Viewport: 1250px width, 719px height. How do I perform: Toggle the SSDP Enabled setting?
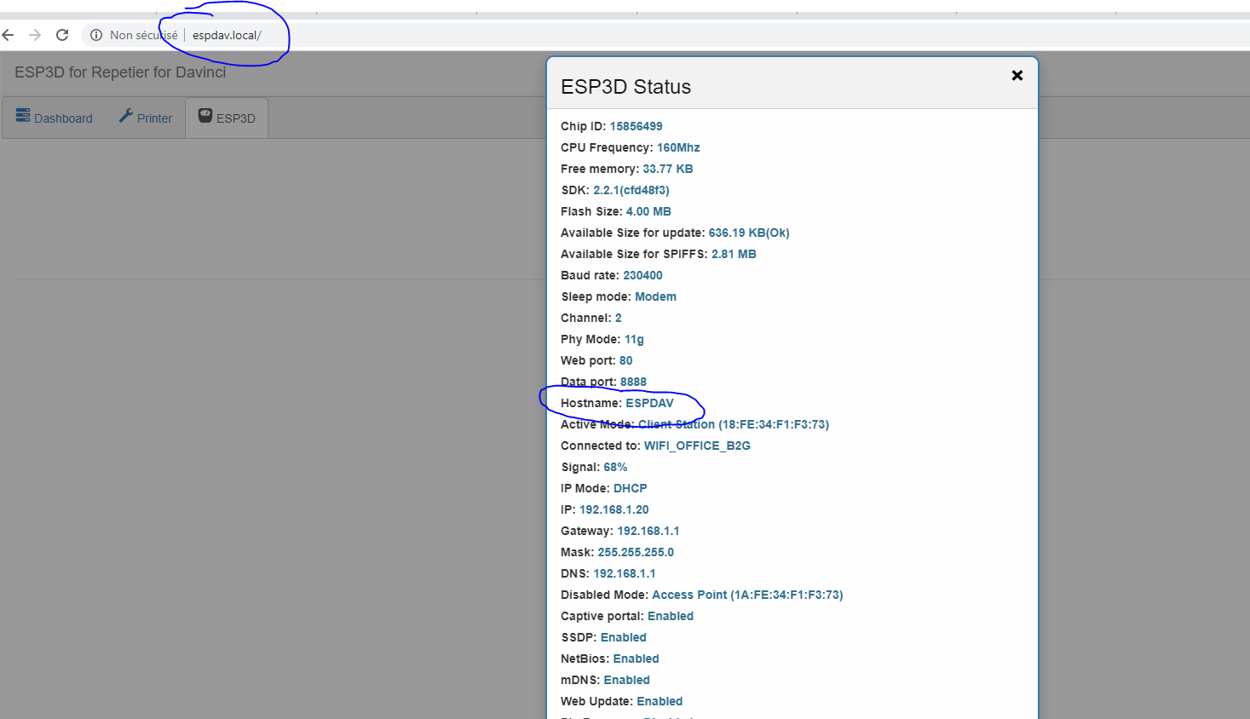click(x=623, y=636)
